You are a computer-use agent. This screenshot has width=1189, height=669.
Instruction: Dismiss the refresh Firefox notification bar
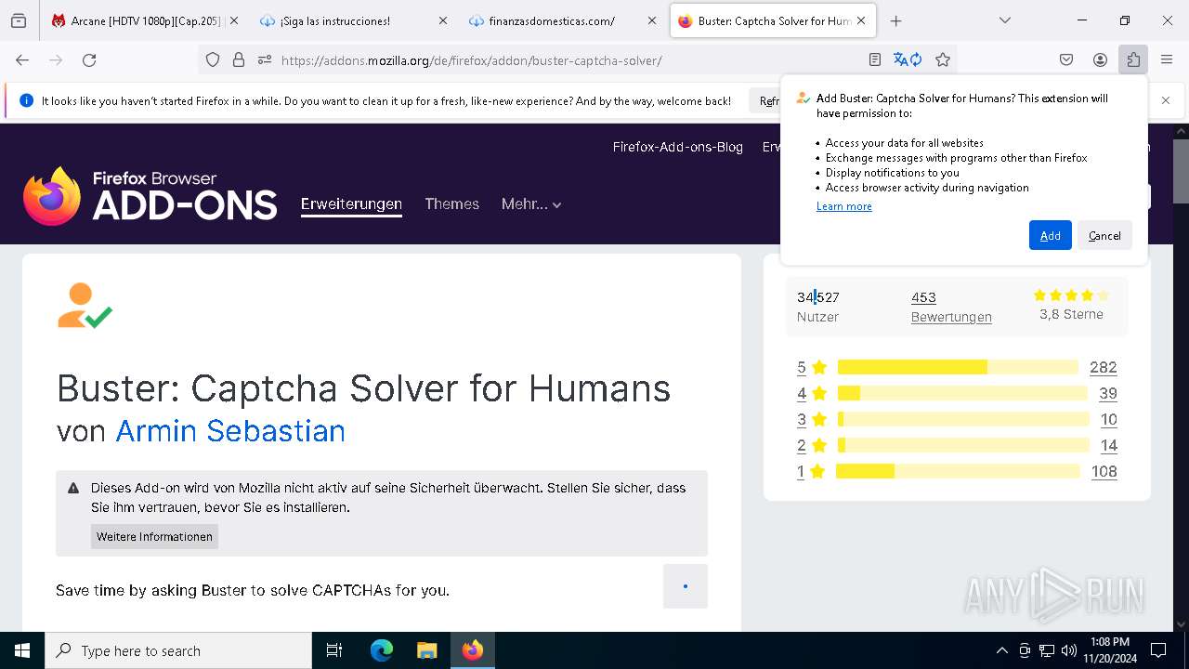(x=1165, y=100)
